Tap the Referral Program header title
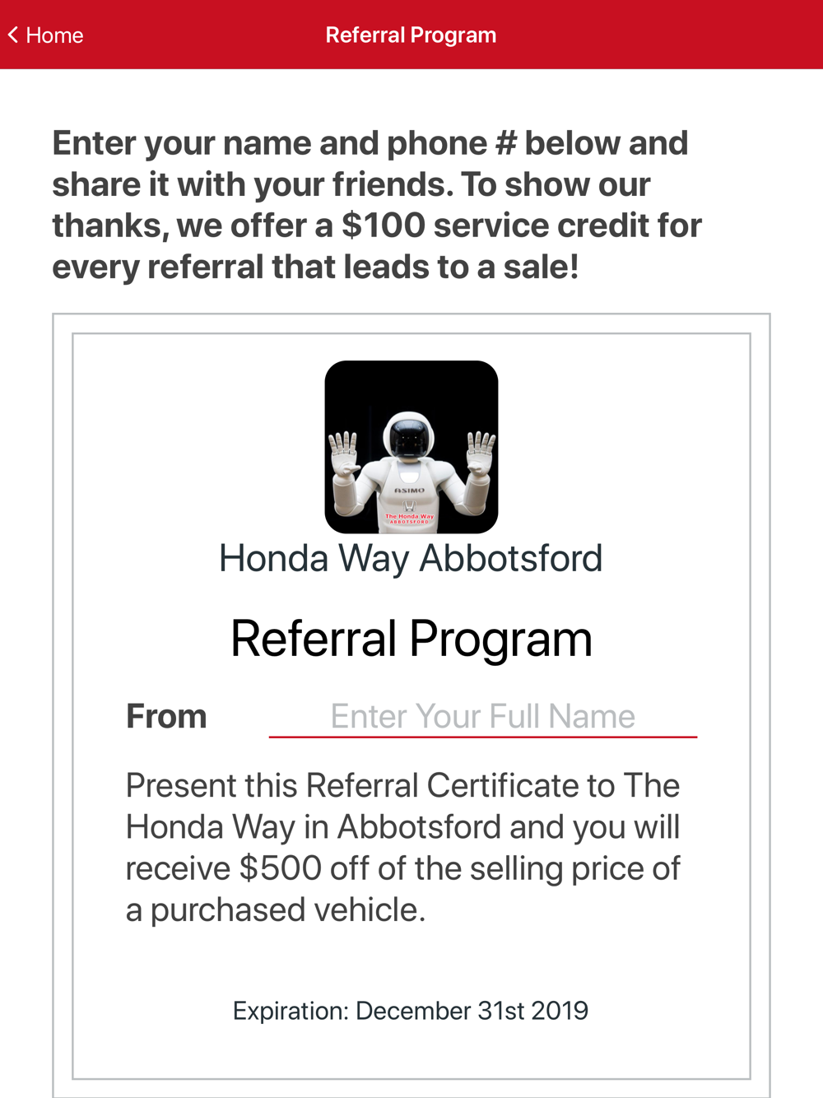This screenshot has height=1098, width=823. pos(411,35)
